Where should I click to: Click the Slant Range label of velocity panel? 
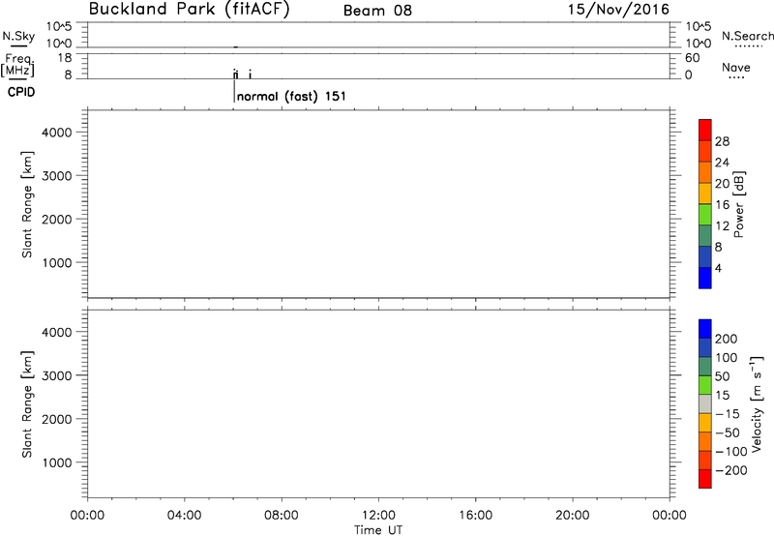[x=27, y=404]
